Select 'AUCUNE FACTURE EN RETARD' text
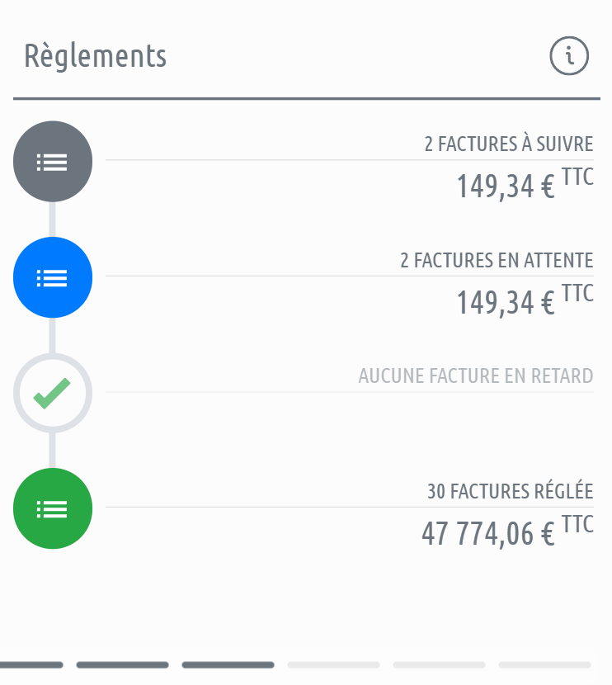Image resolution: width=612 pixels, height=685 pixels. pos(475,376)
